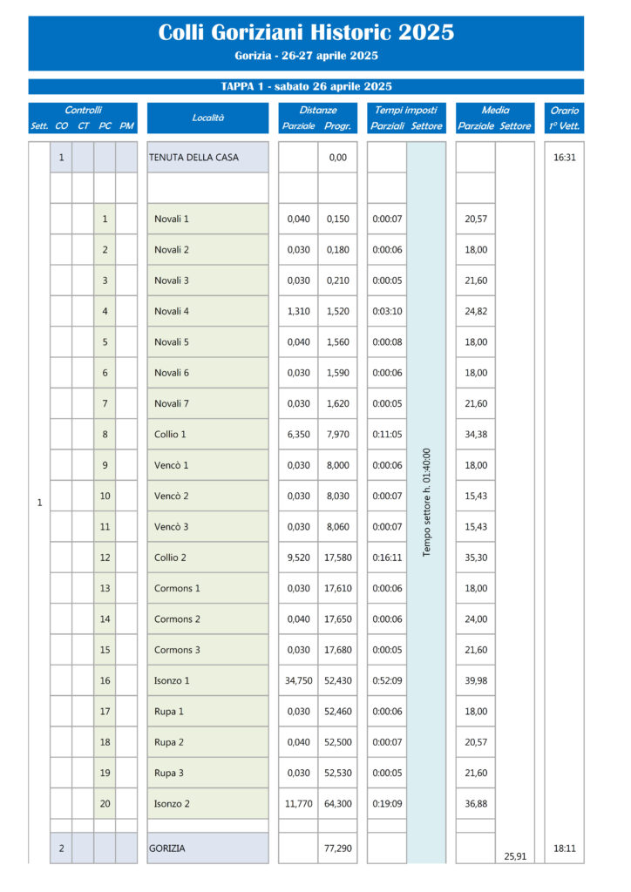Click the partial distance '34,750' for Isonzo 1
The image size is (631, 892).
point(299,680)
